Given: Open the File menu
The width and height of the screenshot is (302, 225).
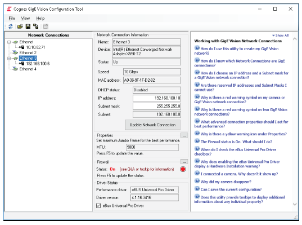Looking at the screenshot, I should tap(12, 19).
